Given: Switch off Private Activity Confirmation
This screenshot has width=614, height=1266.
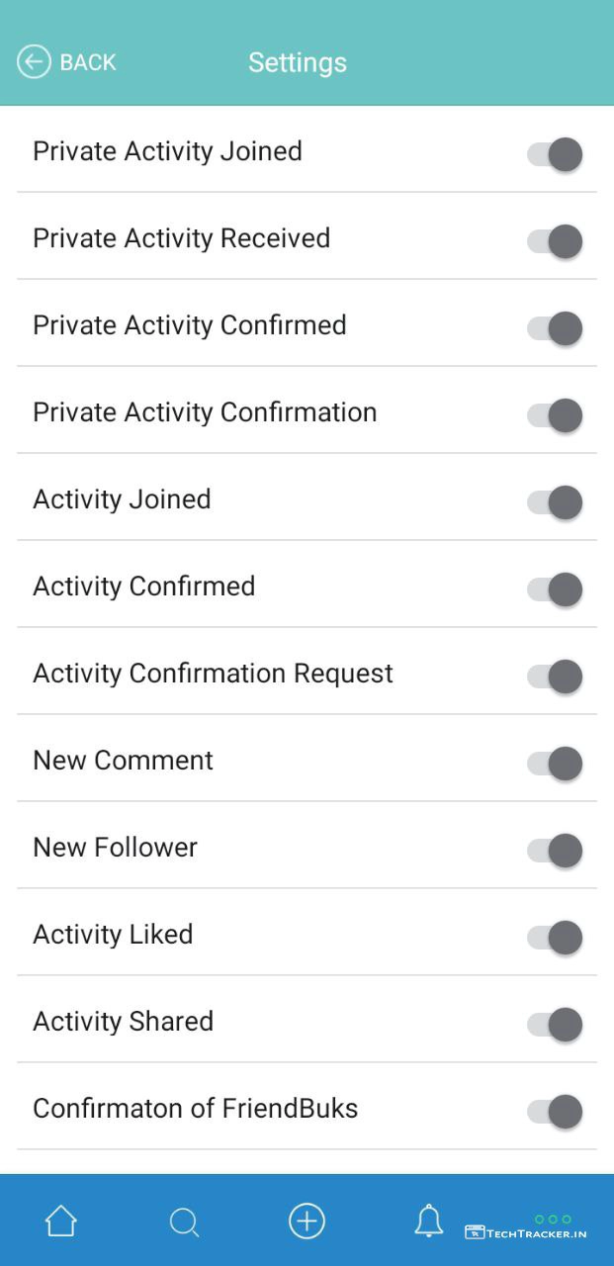Looking at the screenshot, I should pos(555,415).
